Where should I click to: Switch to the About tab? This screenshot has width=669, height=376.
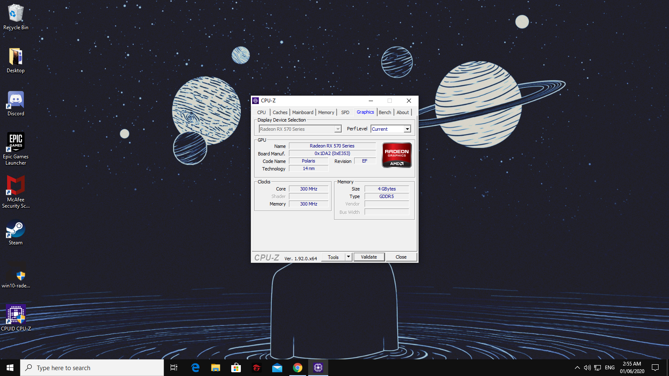[403, 112]
